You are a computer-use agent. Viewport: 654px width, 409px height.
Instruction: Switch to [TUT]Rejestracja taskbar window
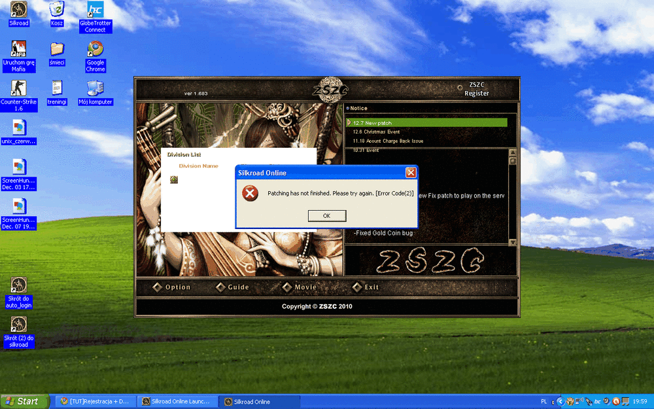pos(95,402)
